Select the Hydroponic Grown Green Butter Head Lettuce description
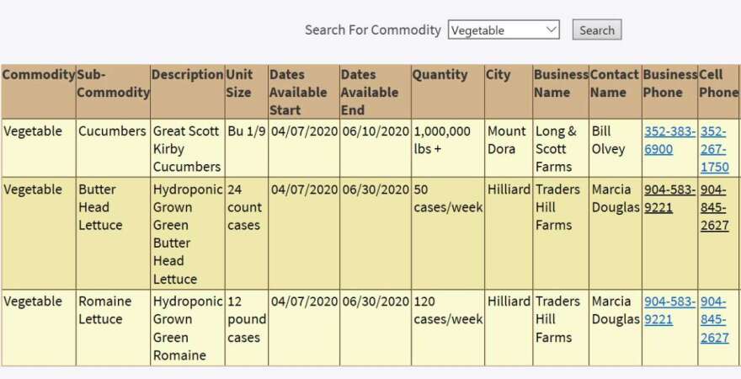Image resolution: width=741 pixels, height=379 pixels. pyautogui.click(x=188, y=234)
